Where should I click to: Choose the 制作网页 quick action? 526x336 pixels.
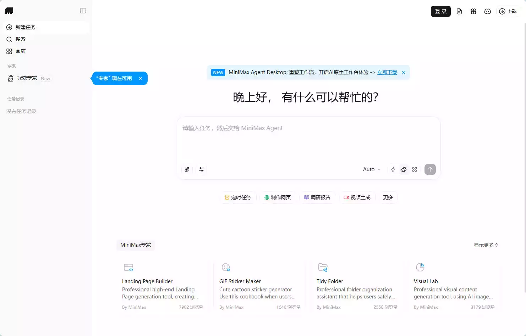point(278,197)
